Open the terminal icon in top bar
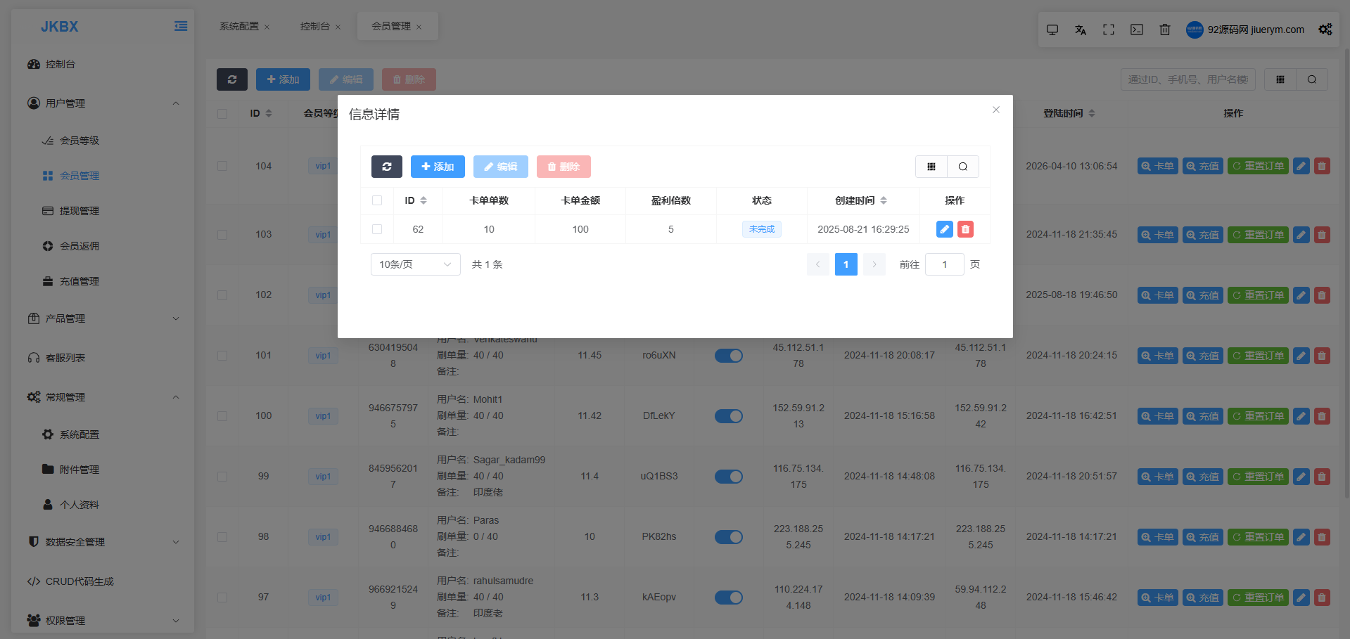Viewport: 1350px width, 639px height. click(x=1137, y=30)
